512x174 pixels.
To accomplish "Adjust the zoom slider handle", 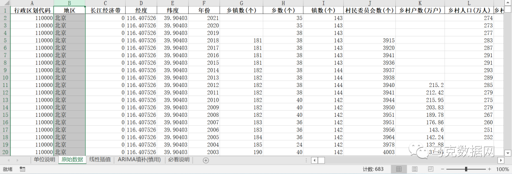I will coord(466,169).
